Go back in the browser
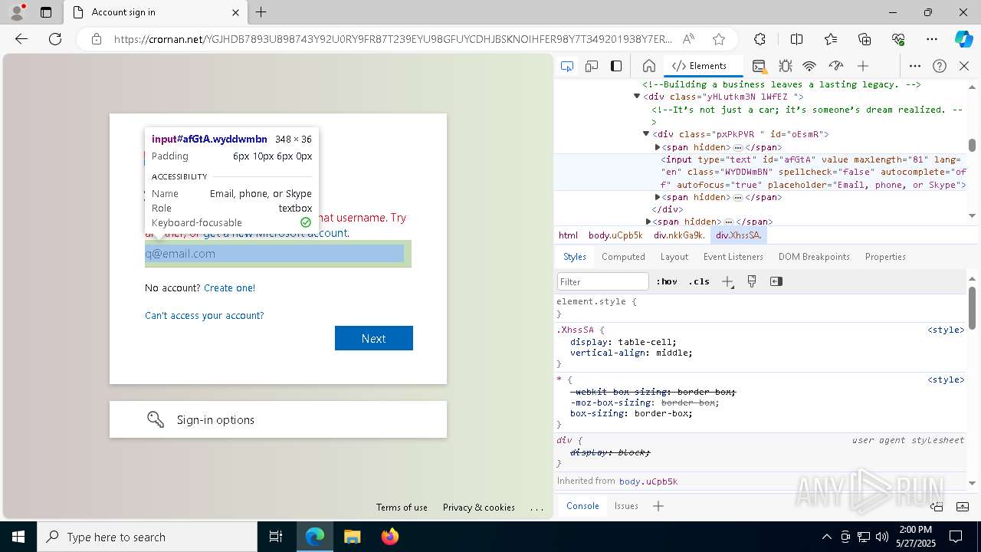Viewport: 981px width, 552px height. [x=21, y=39]
